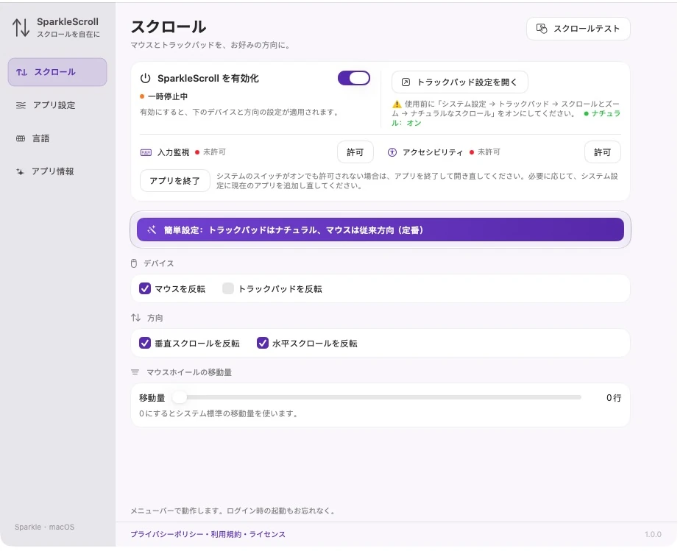683x551 pixels.
Task: Click the mouse icon beside デバイス
Action: coord(134,263)
